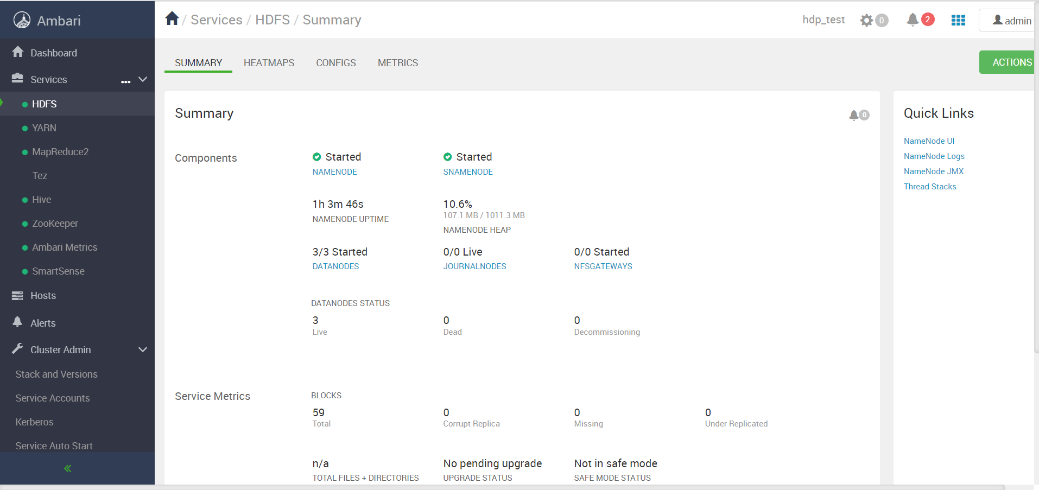Viewport: 1039px width, 490px height.
Task: Collapse the Services section chevron
Action: [143, 79]
